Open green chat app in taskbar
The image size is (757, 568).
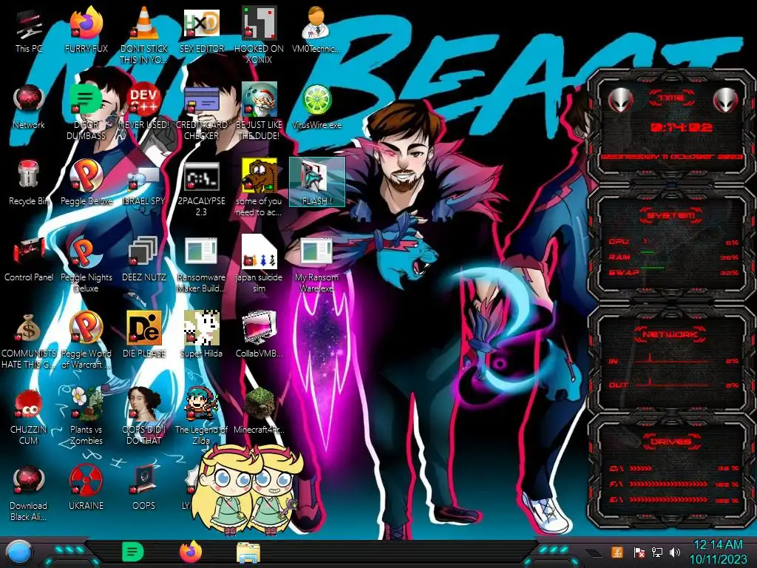[133, 552]
